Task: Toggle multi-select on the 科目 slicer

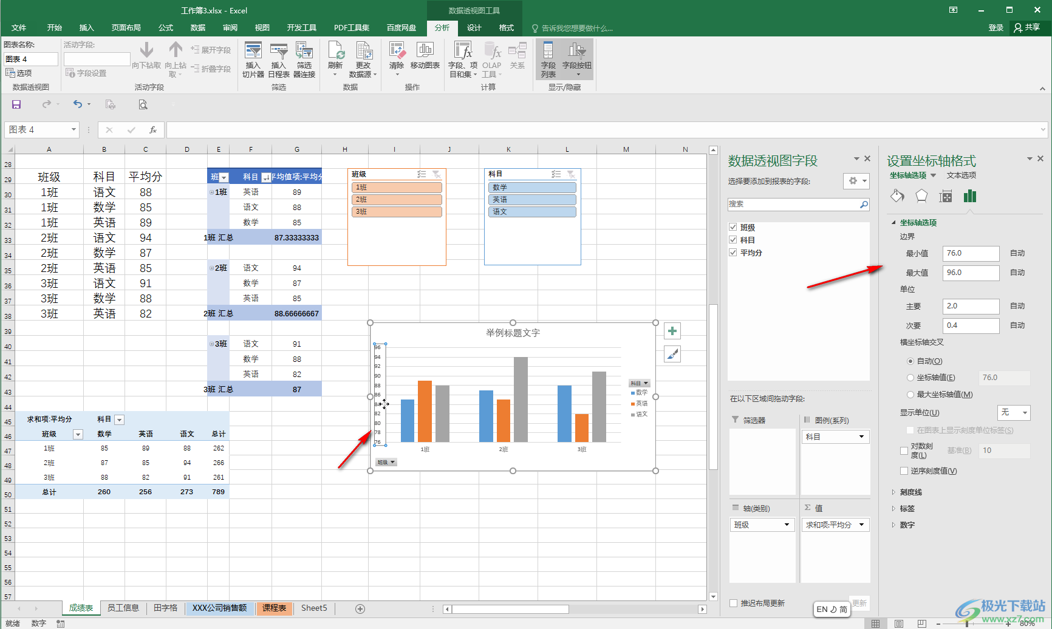Action: (x=556, y=174)
